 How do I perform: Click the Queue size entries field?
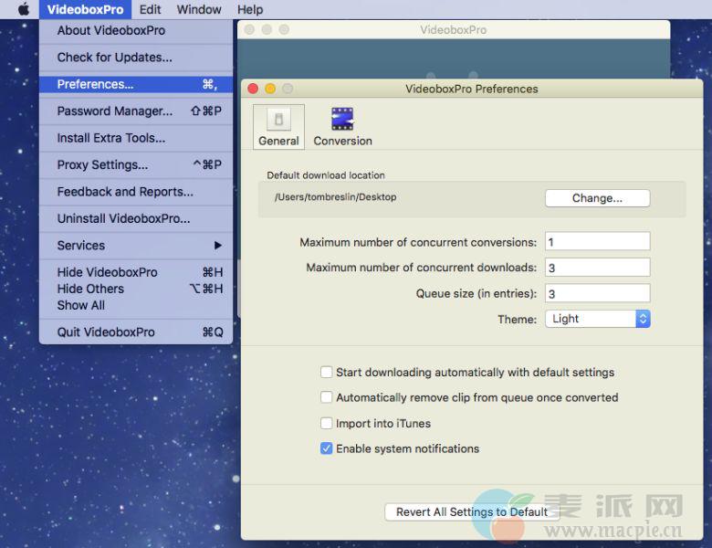coord(597,293)
